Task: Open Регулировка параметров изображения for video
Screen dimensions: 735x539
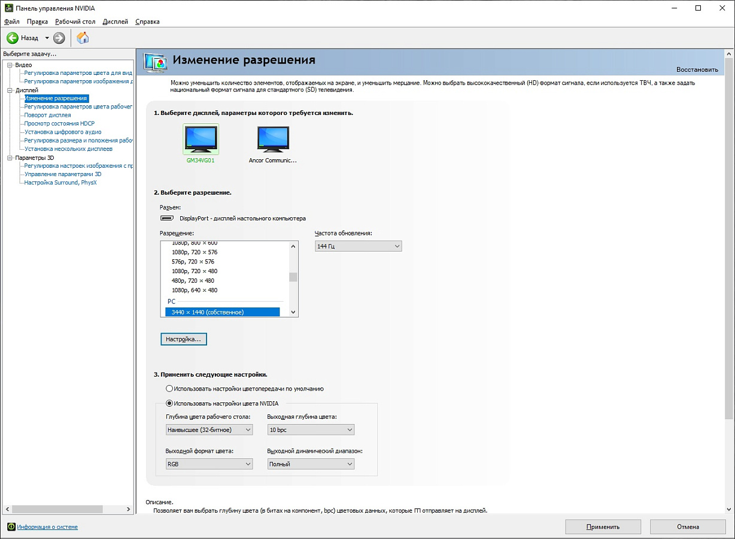Action: point(78,81)
